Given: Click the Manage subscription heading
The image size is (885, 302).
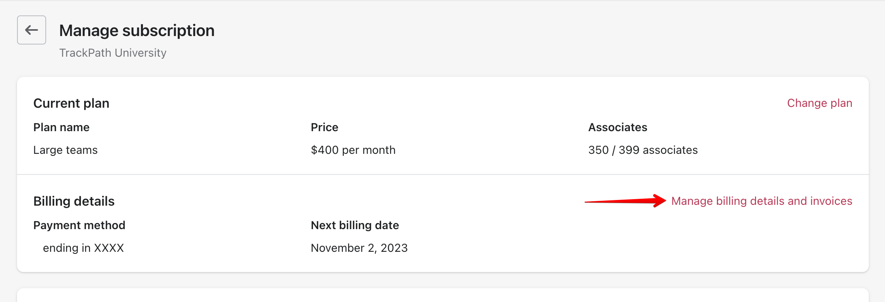Looking at the screenshot, I should click(136, 30).
